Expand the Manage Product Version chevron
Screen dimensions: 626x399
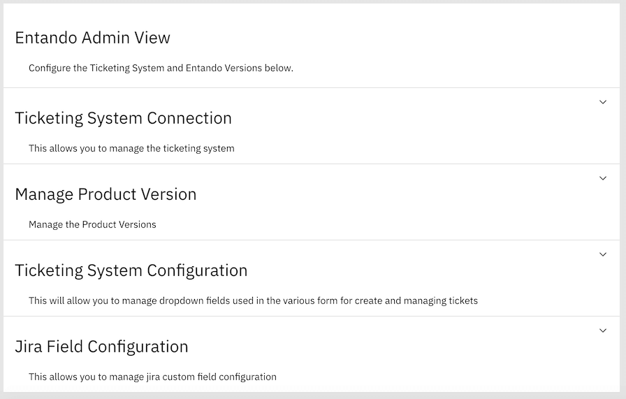(x=603, y=178)
